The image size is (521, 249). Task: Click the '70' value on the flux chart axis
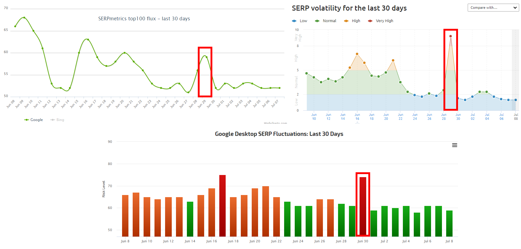click(x=6, y=8)
